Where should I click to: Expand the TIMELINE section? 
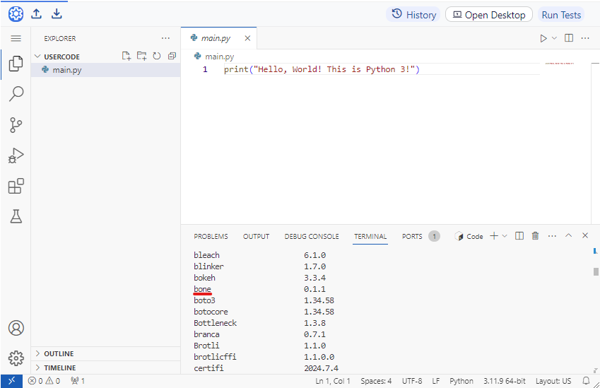[59, 368]
